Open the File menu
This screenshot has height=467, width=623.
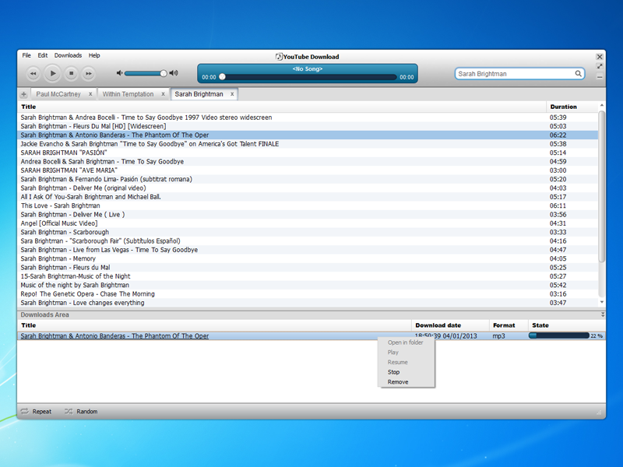[x=26, y=55]
